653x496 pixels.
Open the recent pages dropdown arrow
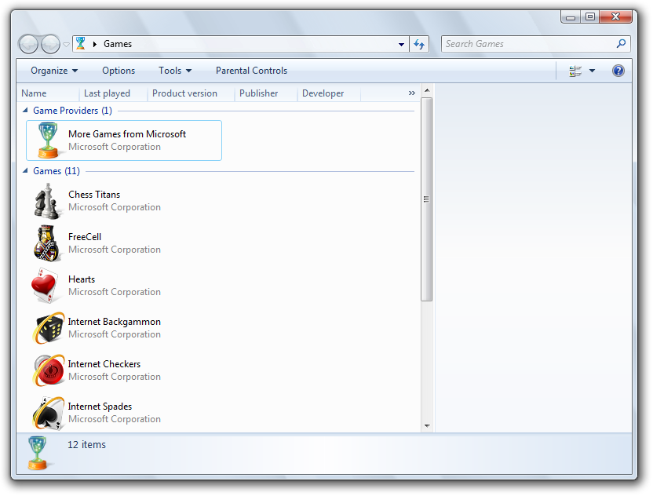[x=66, y=44]
